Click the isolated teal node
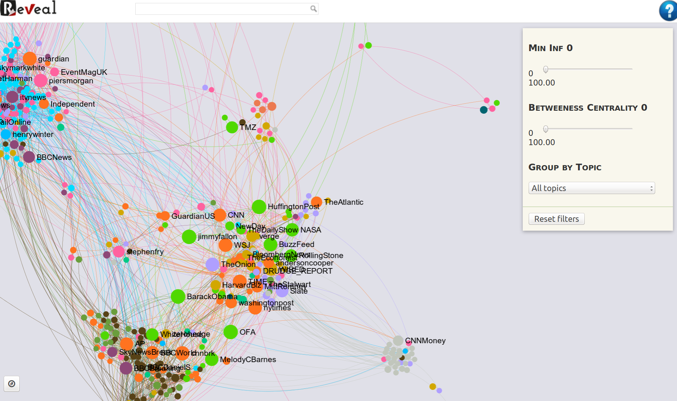677x401 pixels. point(483,110)
